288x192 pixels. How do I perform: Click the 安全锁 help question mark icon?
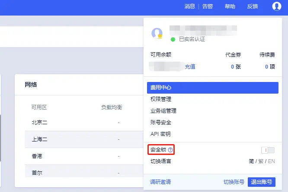[170, 150]
